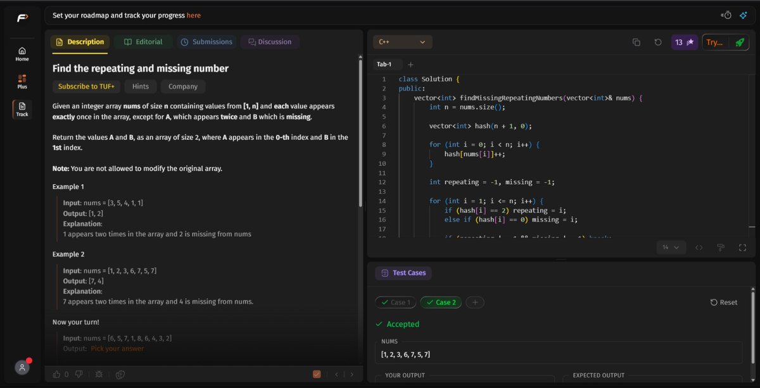This screenshot has height=388, width=760.
Task: Open the Hints button
Action: (x=141, y=86)
